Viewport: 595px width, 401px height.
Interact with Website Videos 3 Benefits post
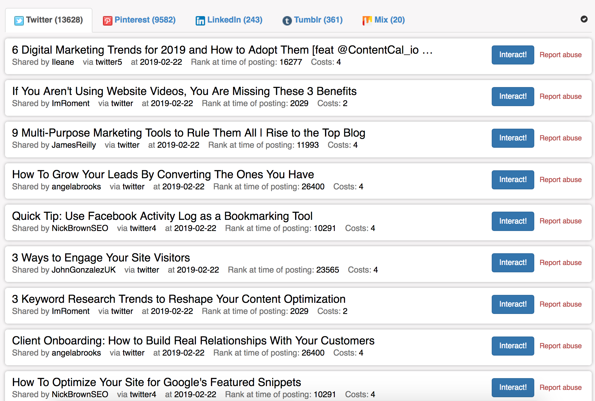[x=513, y=96]
